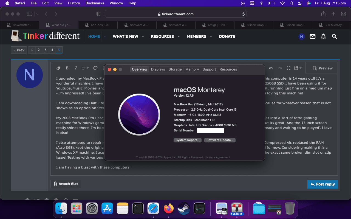Open Firefox from the Dock
This screenshot has width=351, height=219.
tap(169, 208)
